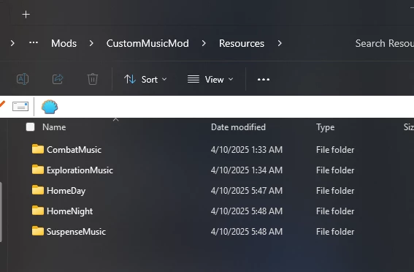Open the See more three-dot menu
The width and height of the screenshot is (414, 272).
pyautogui.click(x=264, y=79)
